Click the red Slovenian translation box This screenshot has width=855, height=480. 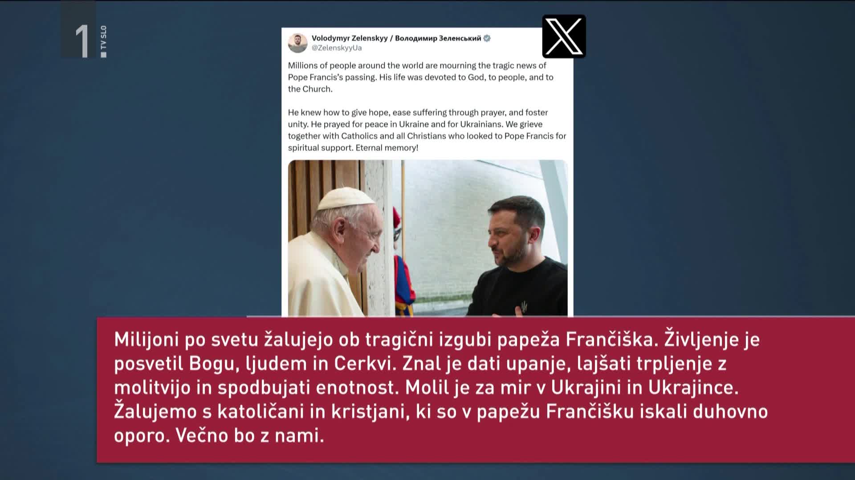tap(476, 390)
